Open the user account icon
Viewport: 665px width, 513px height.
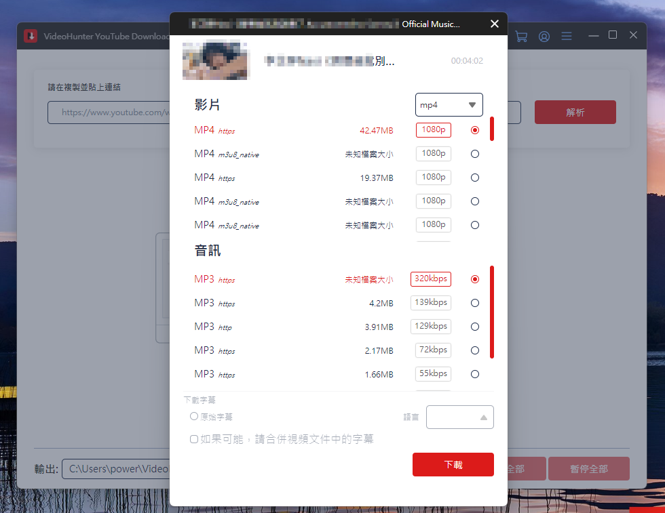click(544, 37)
